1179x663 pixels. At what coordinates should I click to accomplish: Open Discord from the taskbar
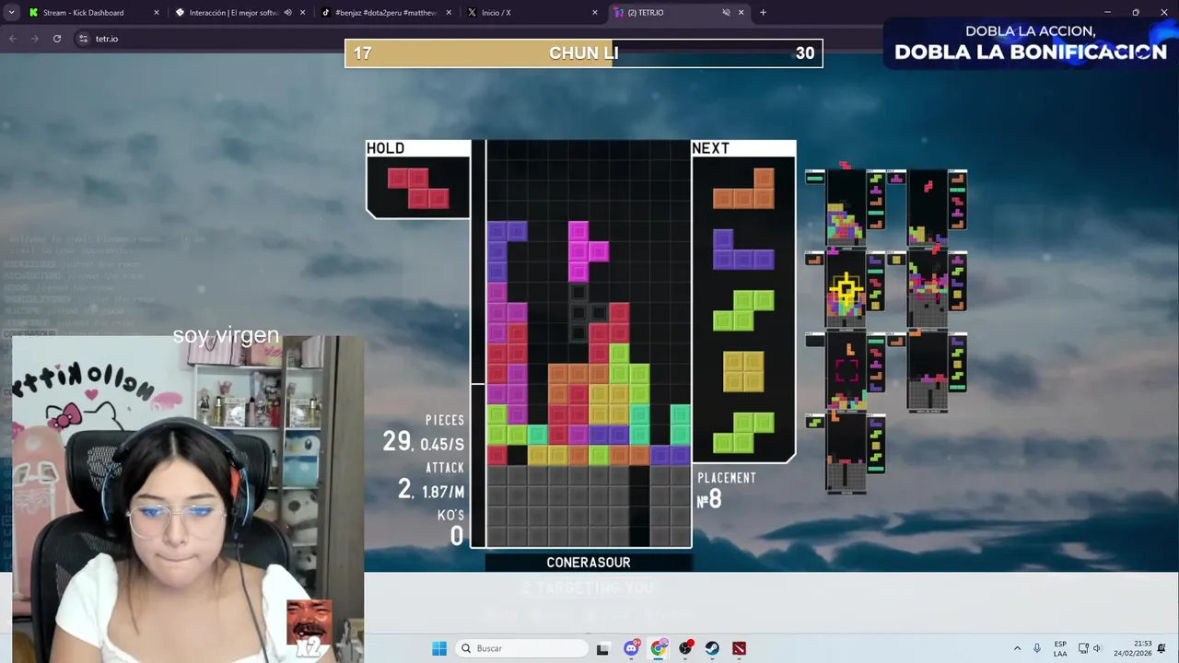pos(631,648)
